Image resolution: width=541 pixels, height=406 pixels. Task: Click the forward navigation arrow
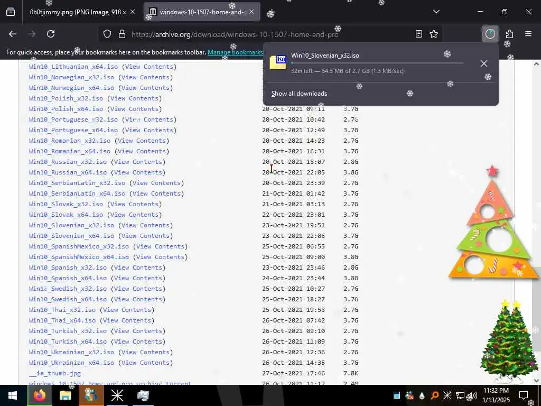tap(32, 34)
